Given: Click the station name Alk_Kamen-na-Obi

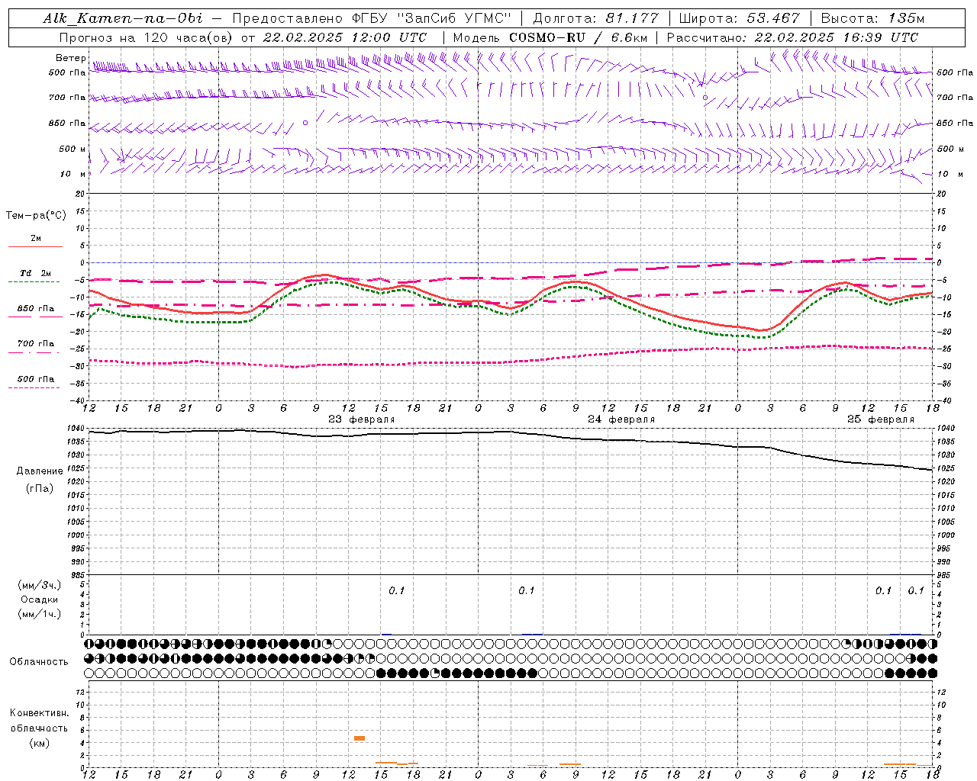Looking at the screenshot, I should pos(122,18).
